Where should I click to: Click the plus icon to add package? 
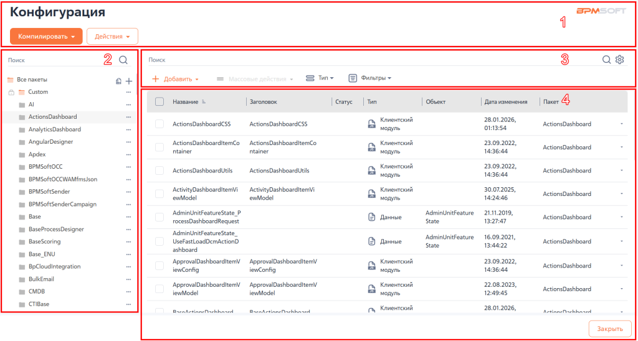(x=129, y=81)
